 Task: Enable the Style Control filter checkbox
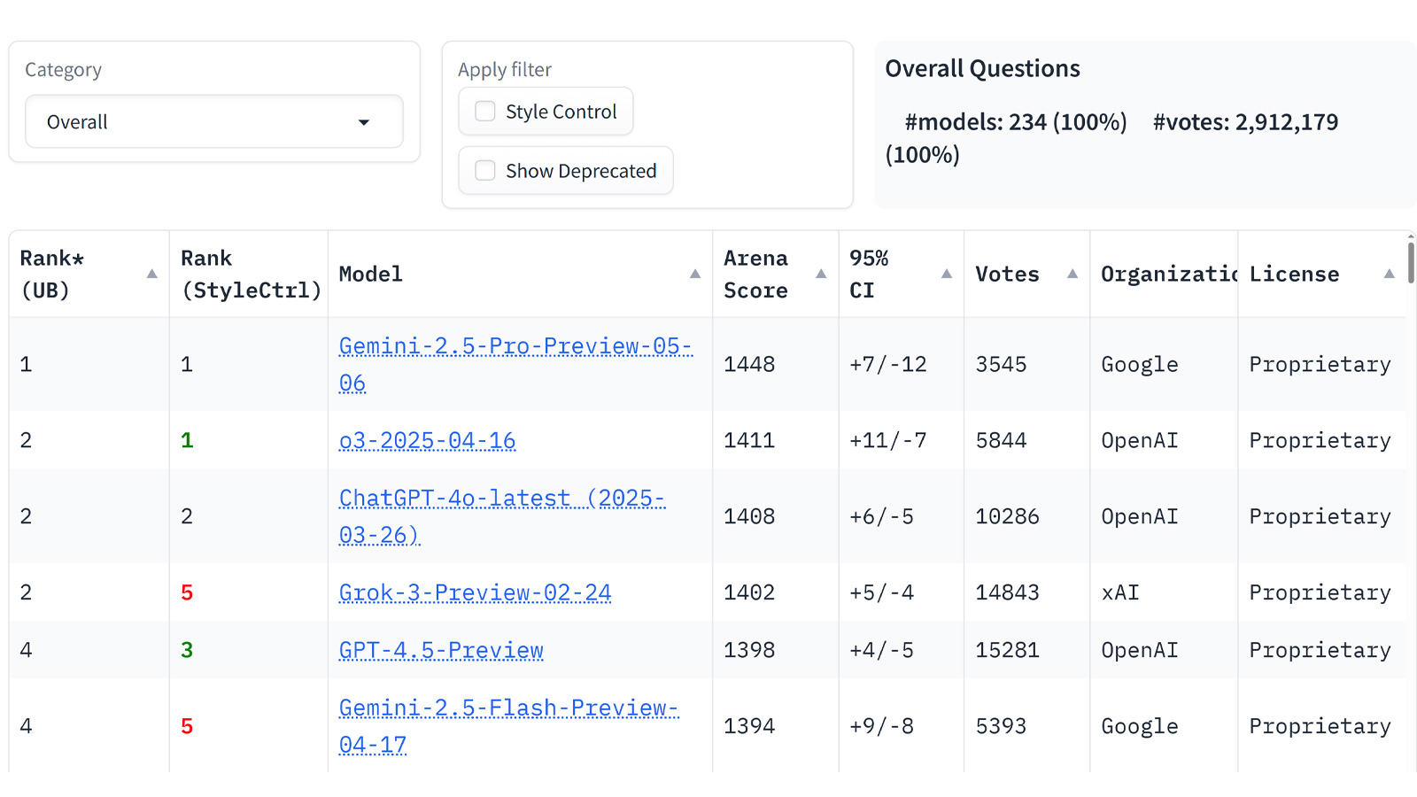pyautogui.click(x=485, y=112)
